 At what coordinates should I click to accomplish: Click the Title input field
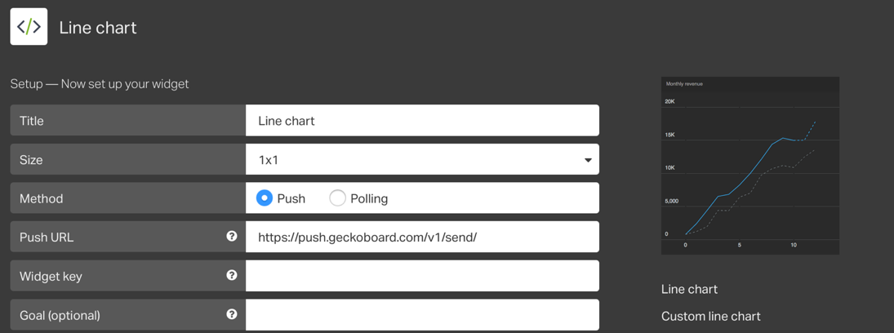[421, 121]
